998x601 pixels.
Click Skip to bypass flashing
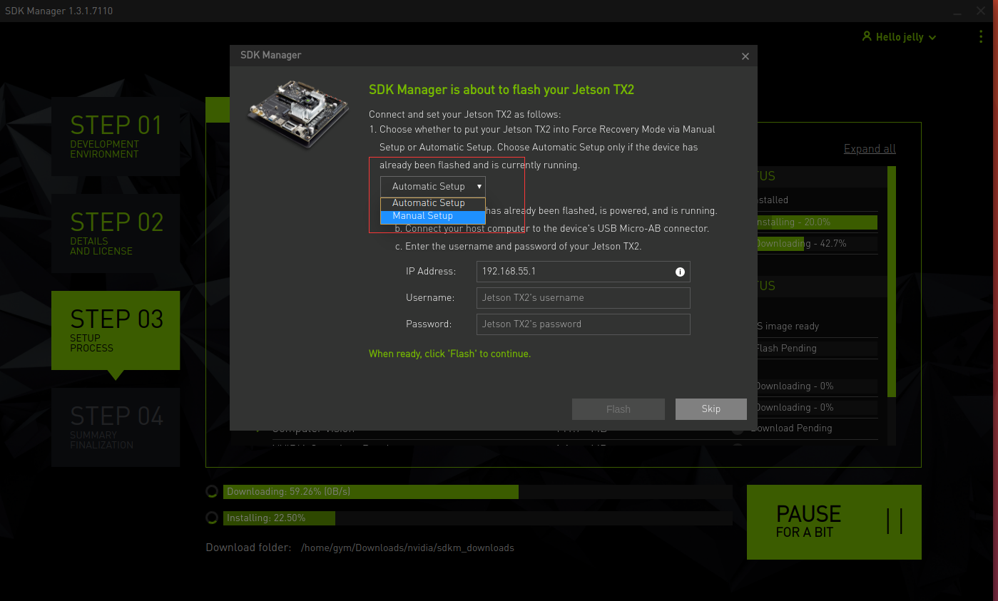point(711,409)
